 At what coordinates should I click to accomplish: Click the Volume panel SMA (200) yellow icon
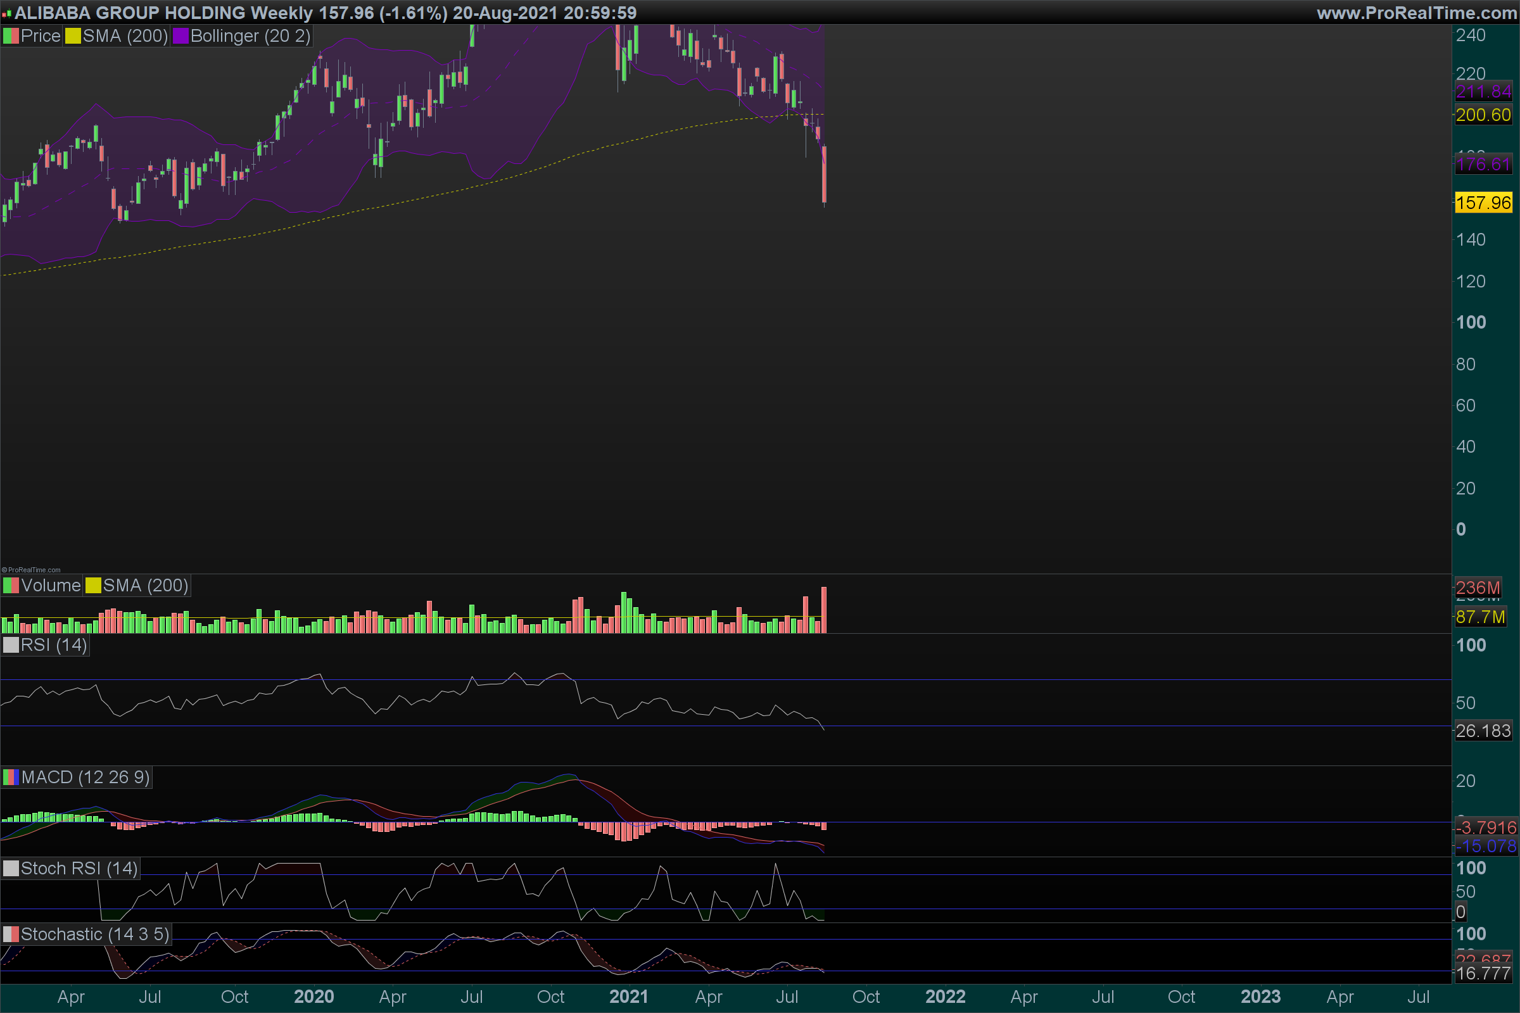pyautogui.click(x=93, y=585)
